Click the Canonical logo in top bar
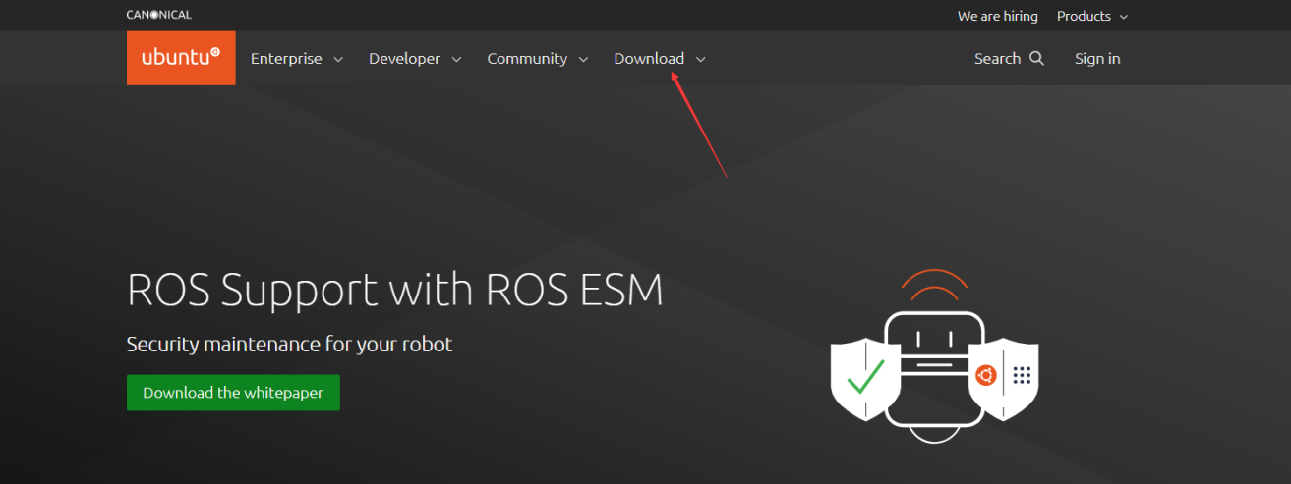The width and height of the screenshot is (1291, 484). pos(158,15)
